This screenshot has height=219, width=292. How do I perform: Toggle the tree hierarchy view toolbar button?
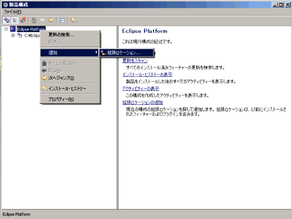click(x=15, y=20)
